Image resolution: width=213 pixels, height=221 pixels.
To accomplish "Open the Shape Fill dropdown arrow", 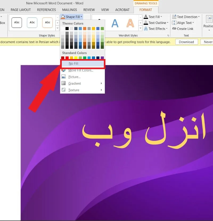I will pyautogui.click(x=81, y=17).
